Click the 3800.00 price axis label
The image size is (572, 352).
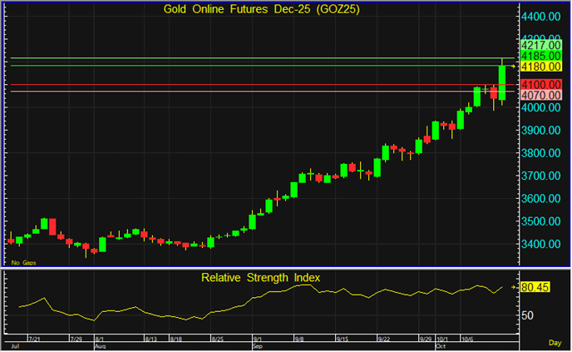tap(541, 153)
